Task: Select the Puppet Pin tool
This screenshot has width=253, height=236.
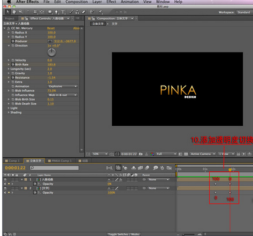Action: 101,12
